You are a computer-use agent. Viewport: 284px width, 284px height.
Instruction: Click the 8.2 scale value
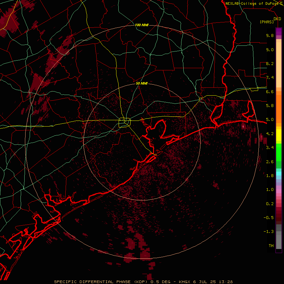[270, 63]
